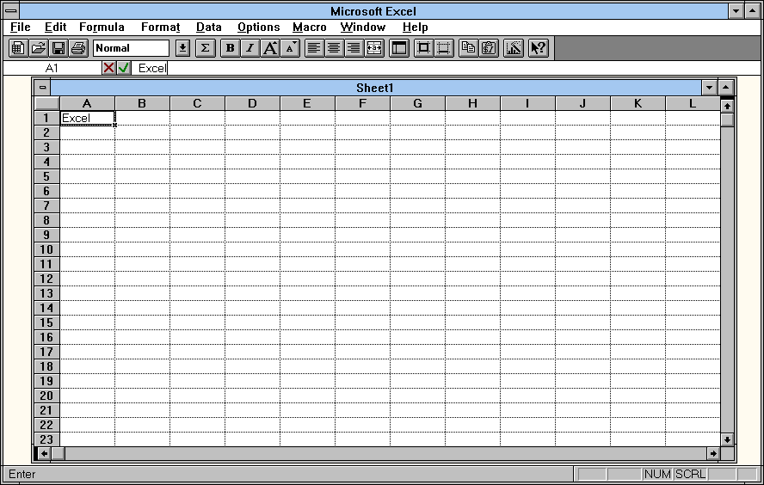Click the SCRL status bar indicator
This screenshot has width=764, height=485.
click(x=690, y=474)
